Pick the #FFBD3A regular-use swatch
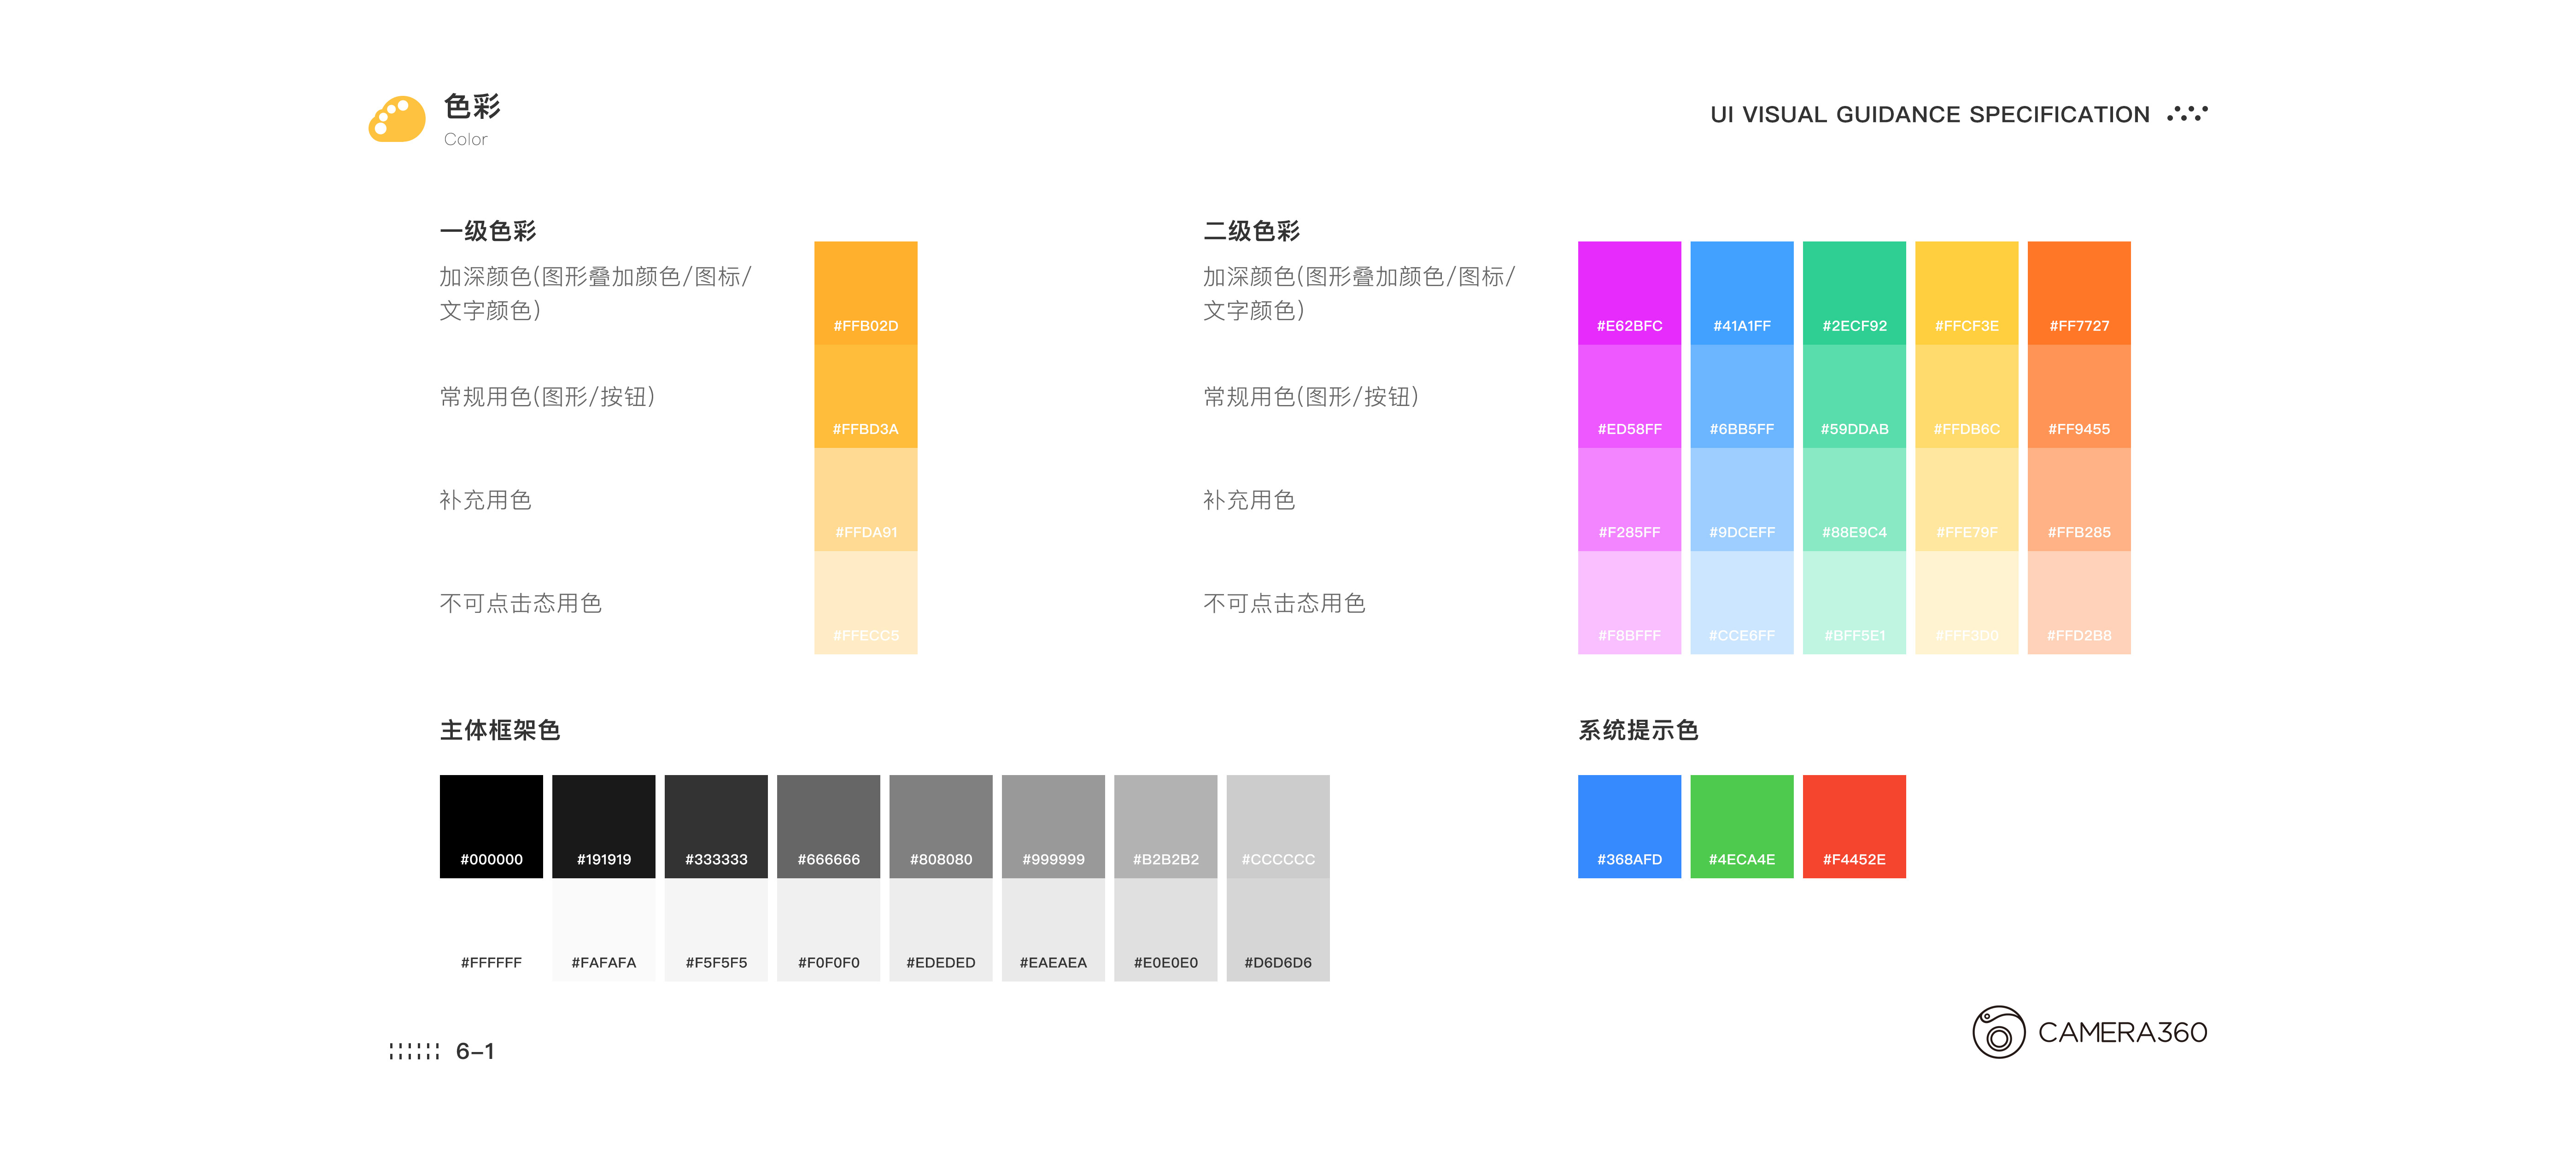Image resolution: width=2576 pixels, height=1152 pixels. pos(866,396)
